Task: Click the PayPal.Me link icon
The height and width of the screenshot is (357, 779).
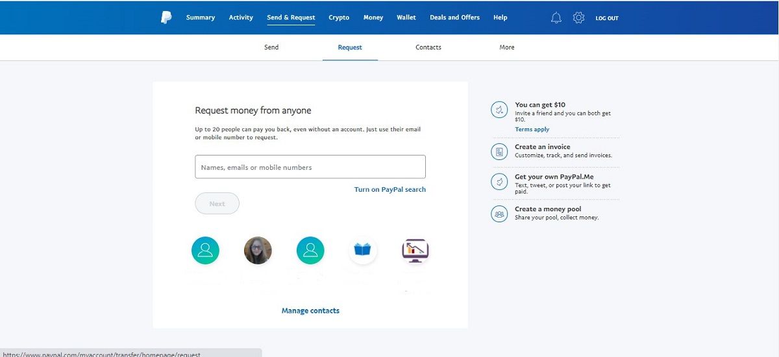Action: (x=499, y=182)
